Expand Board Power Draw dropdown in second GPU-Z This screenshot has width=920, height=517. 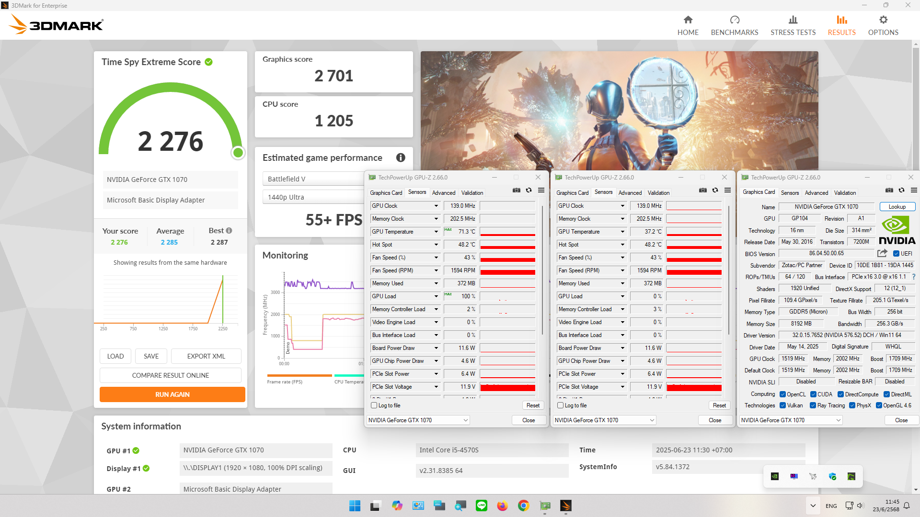(622, 348)
